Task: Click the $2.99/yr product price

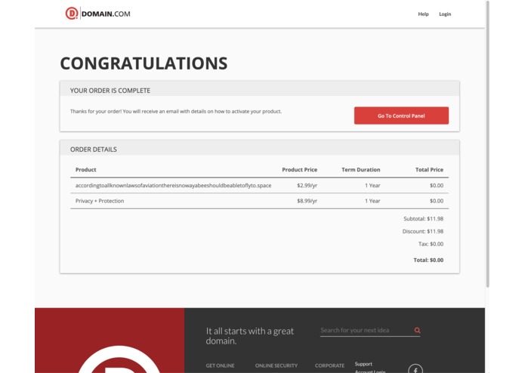Action: [307, 185]
